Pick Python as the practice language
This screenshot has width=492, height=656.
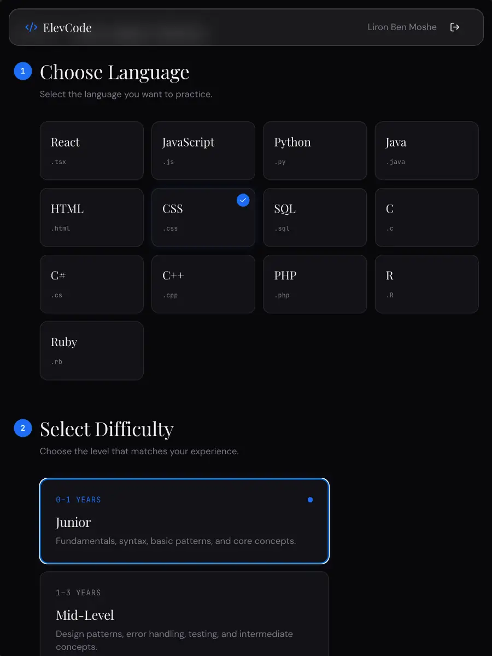(315, 151)
